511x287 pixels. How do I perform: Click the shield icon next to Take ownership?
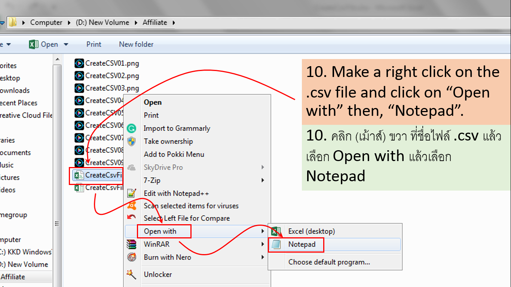click(132, 141)
